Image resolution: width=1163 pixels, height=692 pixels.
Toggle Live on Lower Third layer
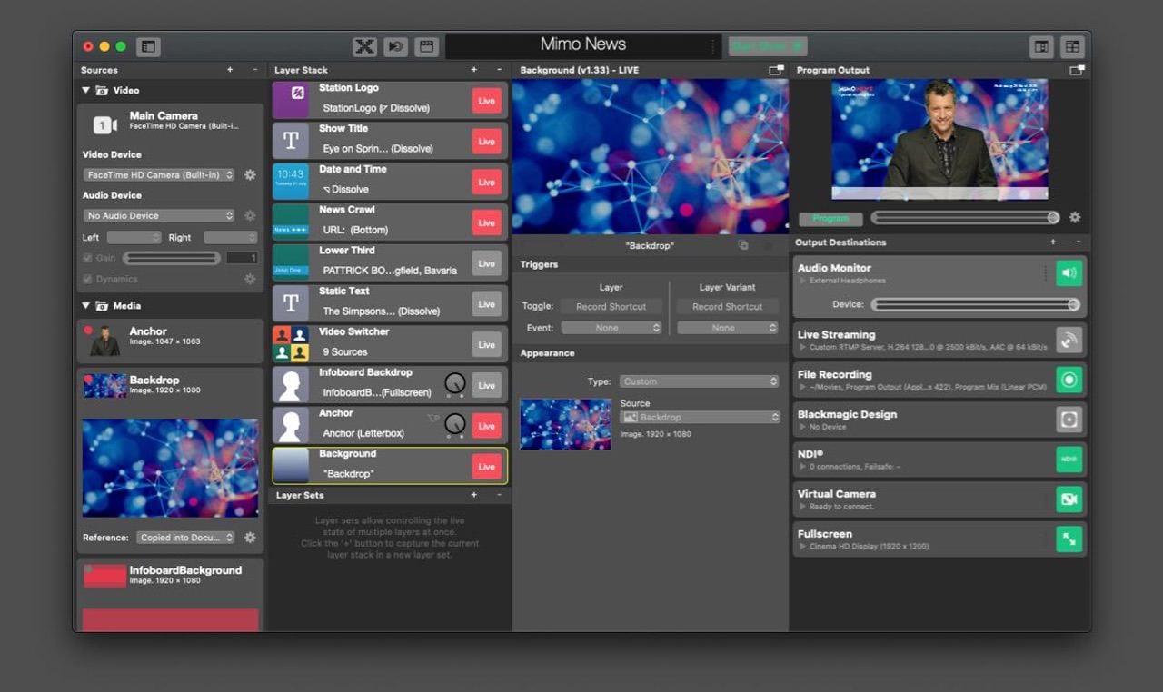click(x=486, y=263)
